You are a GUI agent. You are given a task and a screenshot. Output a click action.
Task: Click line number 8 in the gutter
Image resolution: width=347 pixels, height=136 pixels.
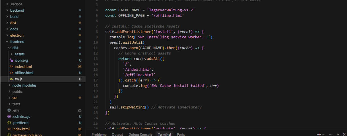point(97,32)
